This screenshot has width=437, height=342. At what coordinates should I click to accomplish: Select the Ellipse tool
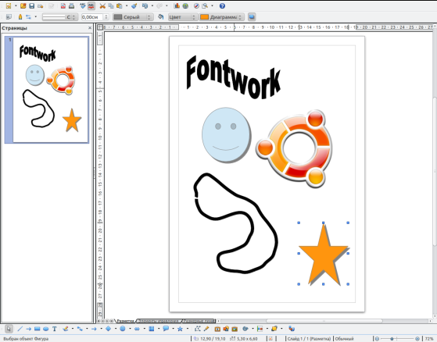(45, 329)
